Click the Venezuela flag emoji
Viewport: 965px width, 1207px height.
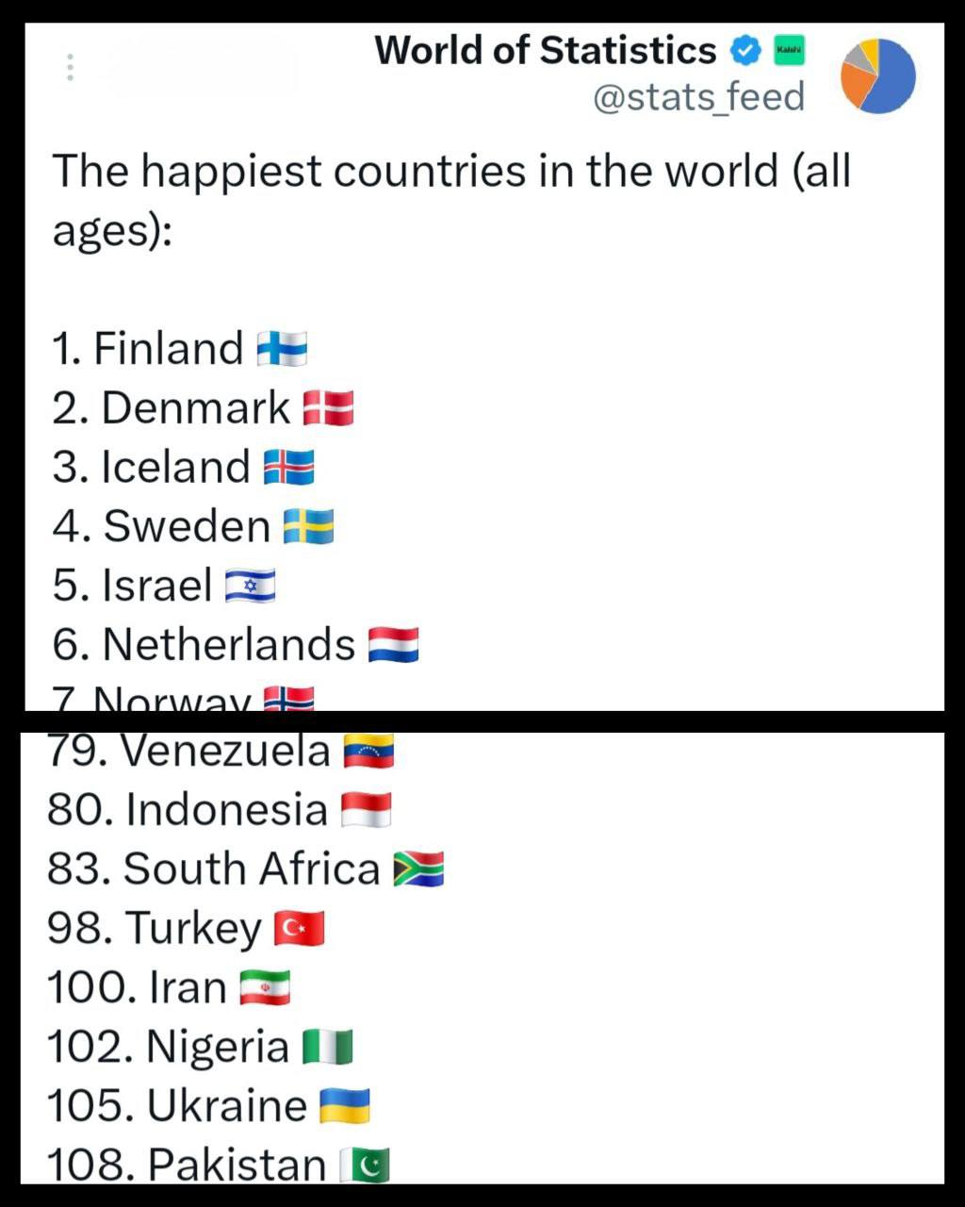[368, 752]
